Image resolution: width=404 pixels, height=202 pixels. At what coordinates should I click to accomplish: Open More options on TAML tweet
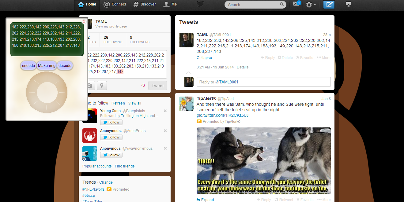tap(324, 57)
